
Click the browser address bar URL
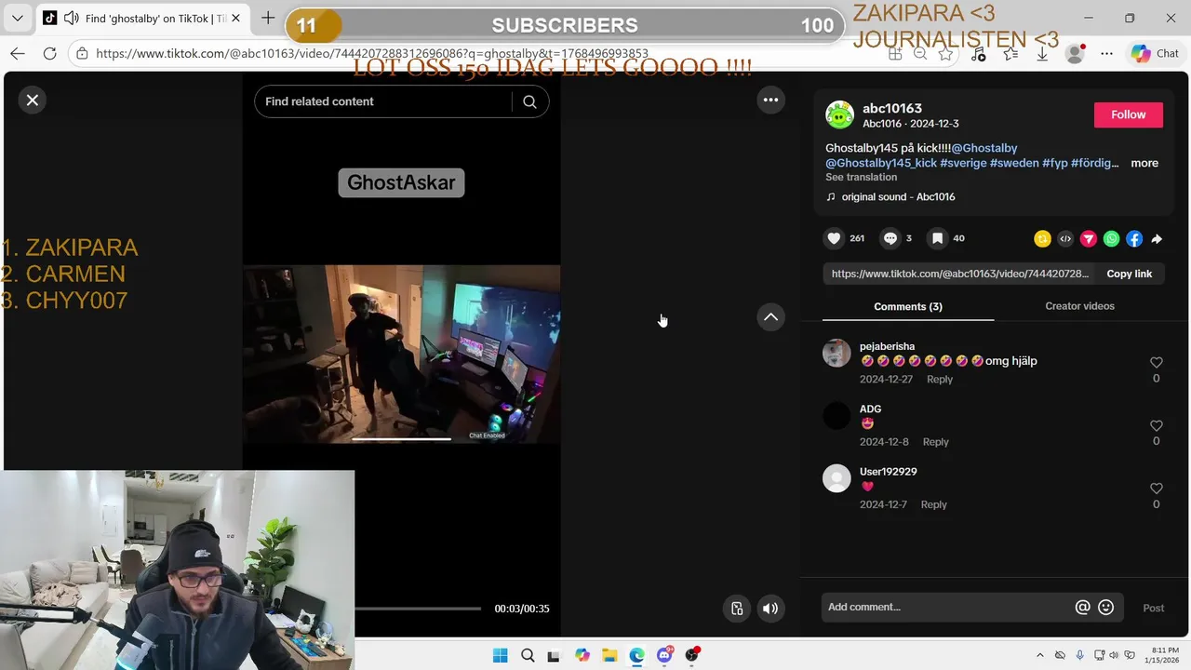click(372, 54)
